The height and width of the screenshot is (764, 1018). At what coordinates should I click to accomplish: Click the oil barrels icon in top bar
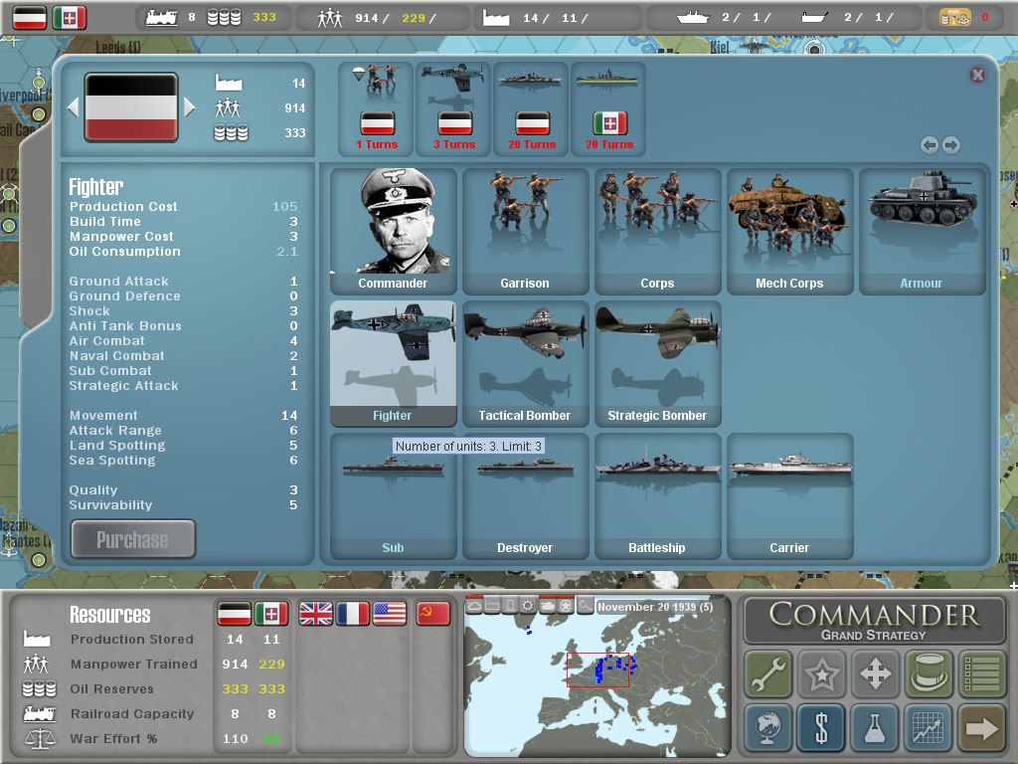coord(224,18)
